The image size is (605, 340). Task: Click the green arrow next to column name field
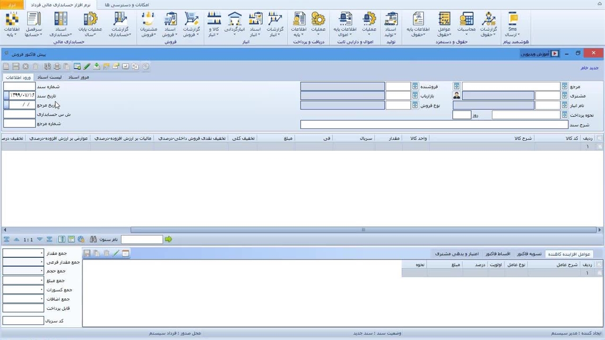point(168,239)
